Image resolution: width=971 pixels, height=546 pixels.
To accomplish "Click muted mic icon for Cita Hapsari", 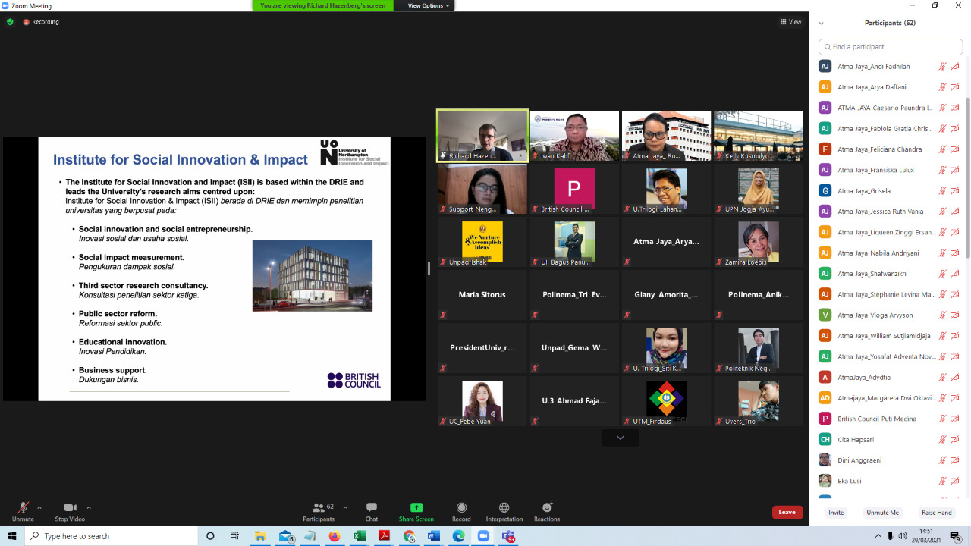I will click(943, 439).
